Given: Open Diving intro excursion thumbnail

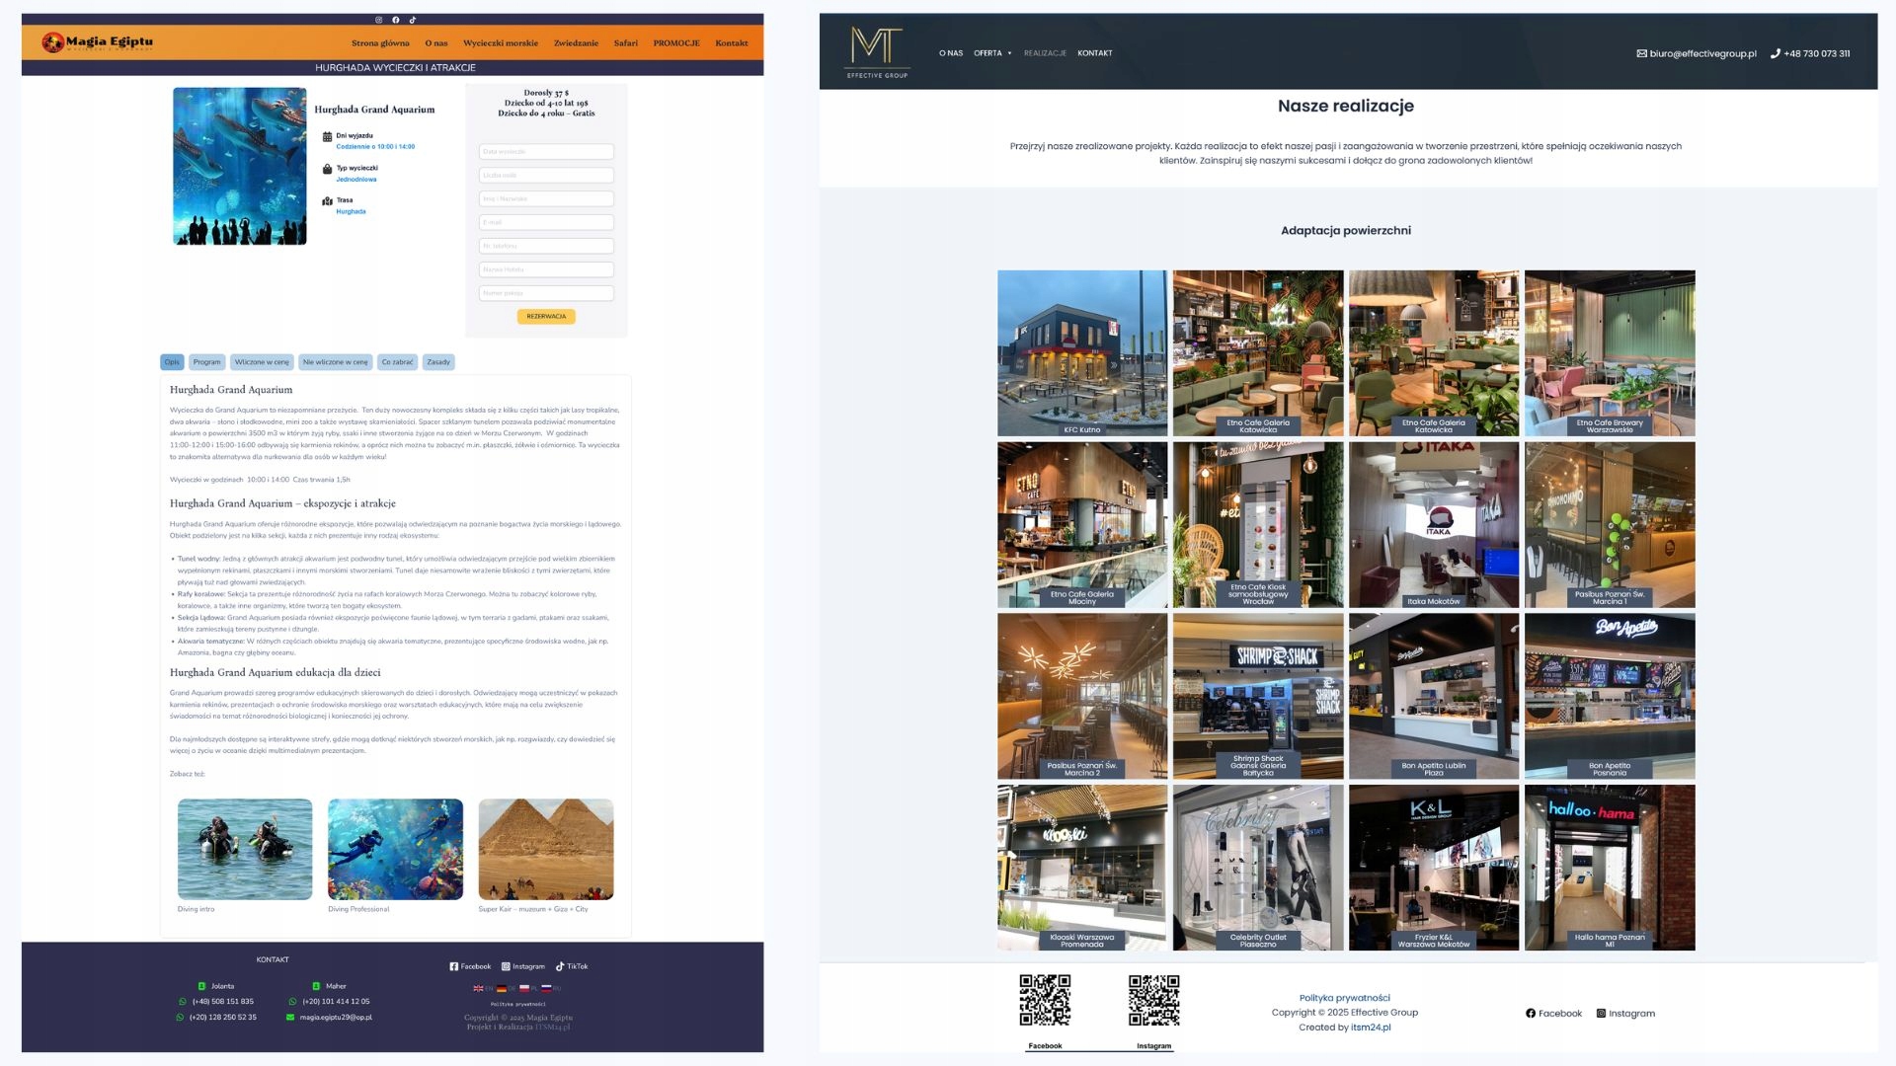Looking at the screenshot, I should (245, 849).
